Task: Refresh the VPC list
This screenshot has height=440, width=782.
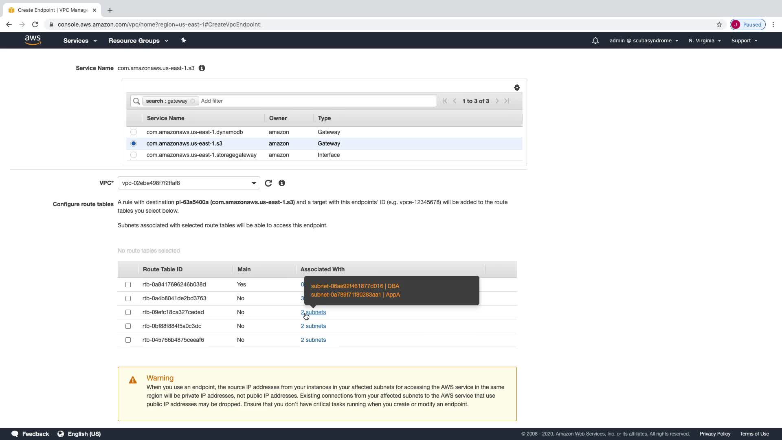Action: pos(268,183)
